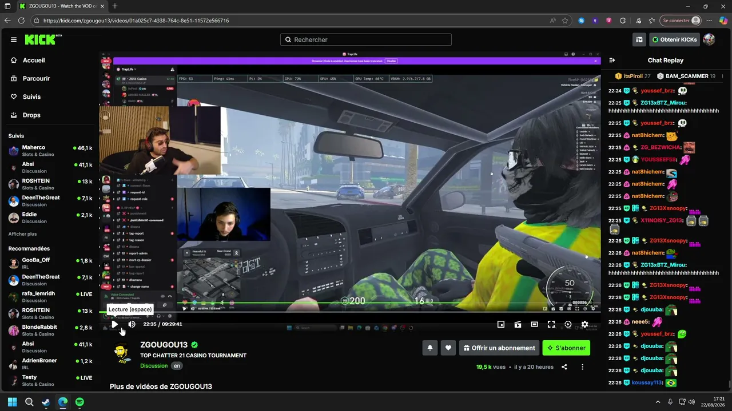
Task: Click Offrir un abonnement gift button
Action: coord(499,348)
